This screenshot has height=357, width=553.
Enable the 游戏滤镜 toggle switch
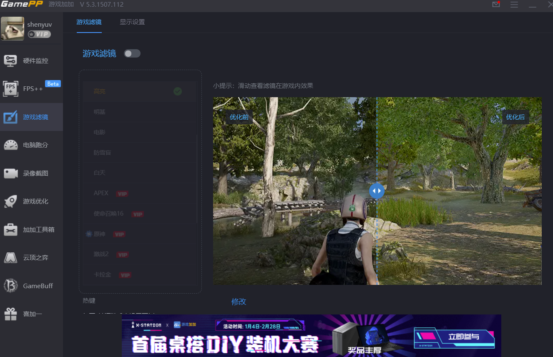coord(132,53)
